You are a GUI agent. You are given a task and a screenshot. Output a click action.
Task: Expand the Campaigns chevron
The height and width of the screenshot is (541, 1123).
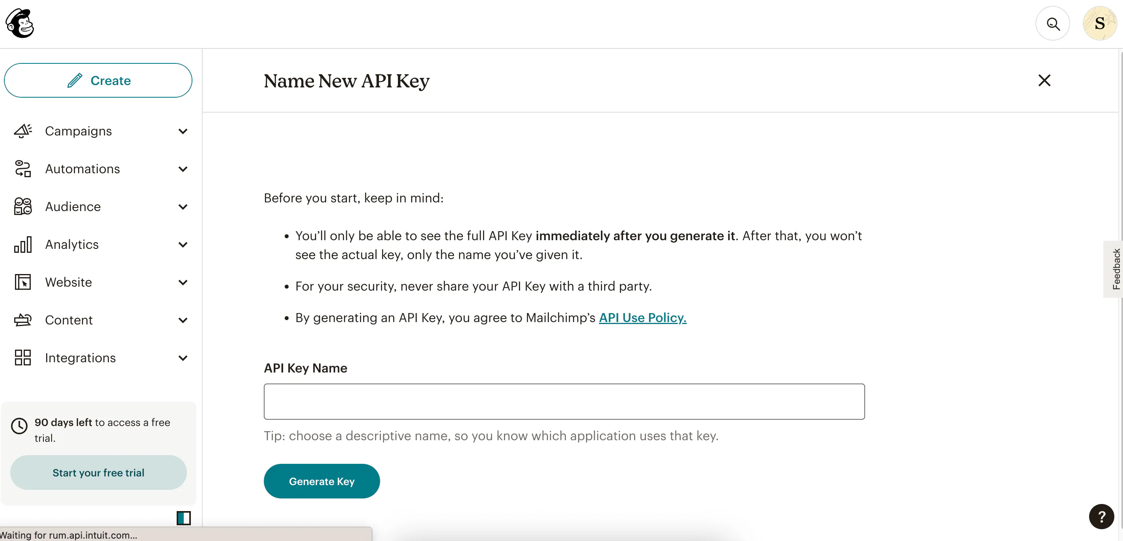pyautogui.click(x=183, y=131)
